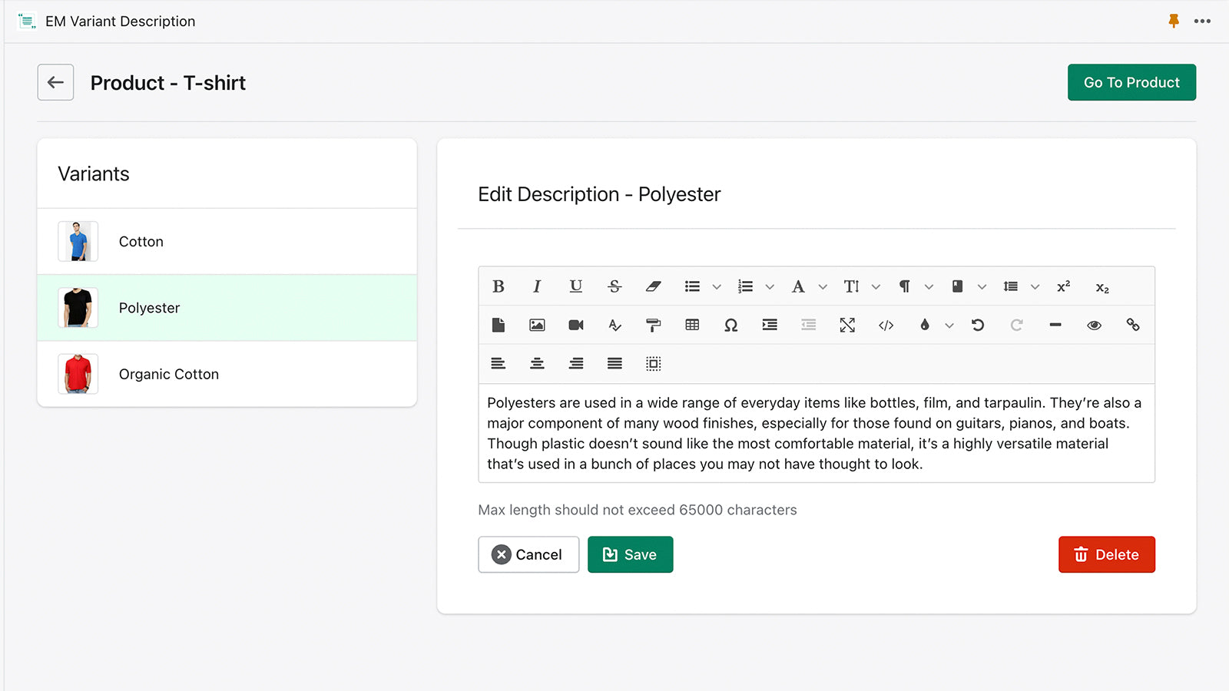Toggle italic formatting
This screenshot has width=1229, height=691.
click(x=537, y=286)
